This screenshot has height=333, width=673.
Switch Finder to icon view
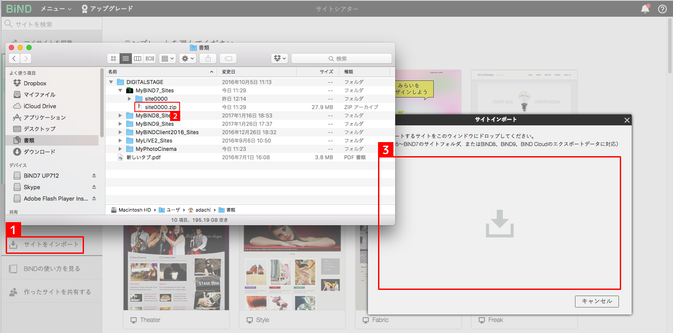[113, 59]
